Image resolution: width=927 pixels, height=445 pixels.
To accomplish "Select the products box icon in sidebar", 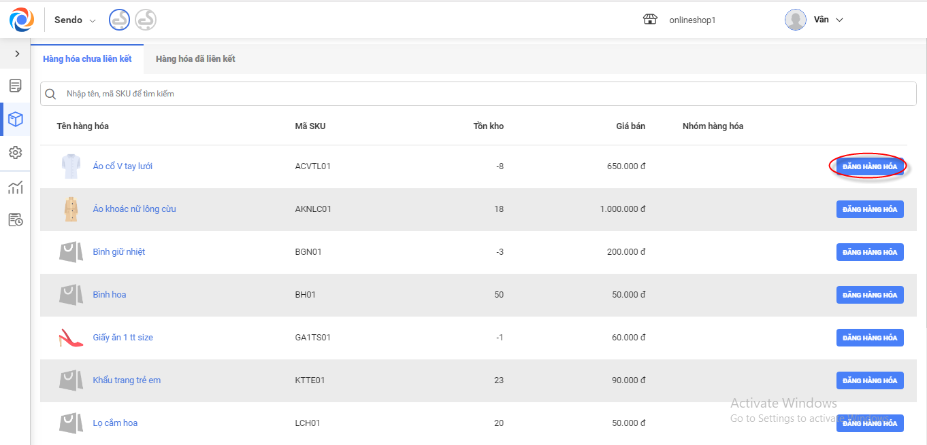I will point(15,120).
